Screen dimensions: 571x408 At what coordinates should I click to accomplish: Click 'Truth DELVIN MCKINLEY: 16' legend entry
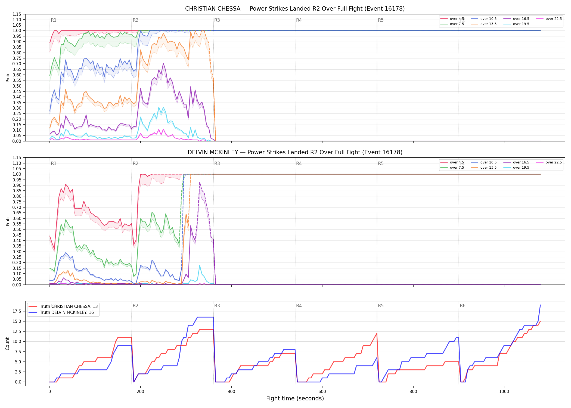(61, 313)
